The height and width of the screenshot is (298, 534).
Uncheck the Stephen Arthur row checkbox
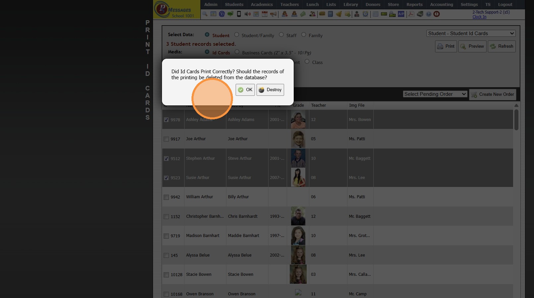[x=166, y=158]
